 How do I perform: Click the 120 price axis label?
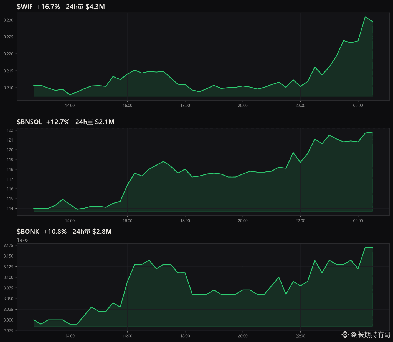pos(10,150)
